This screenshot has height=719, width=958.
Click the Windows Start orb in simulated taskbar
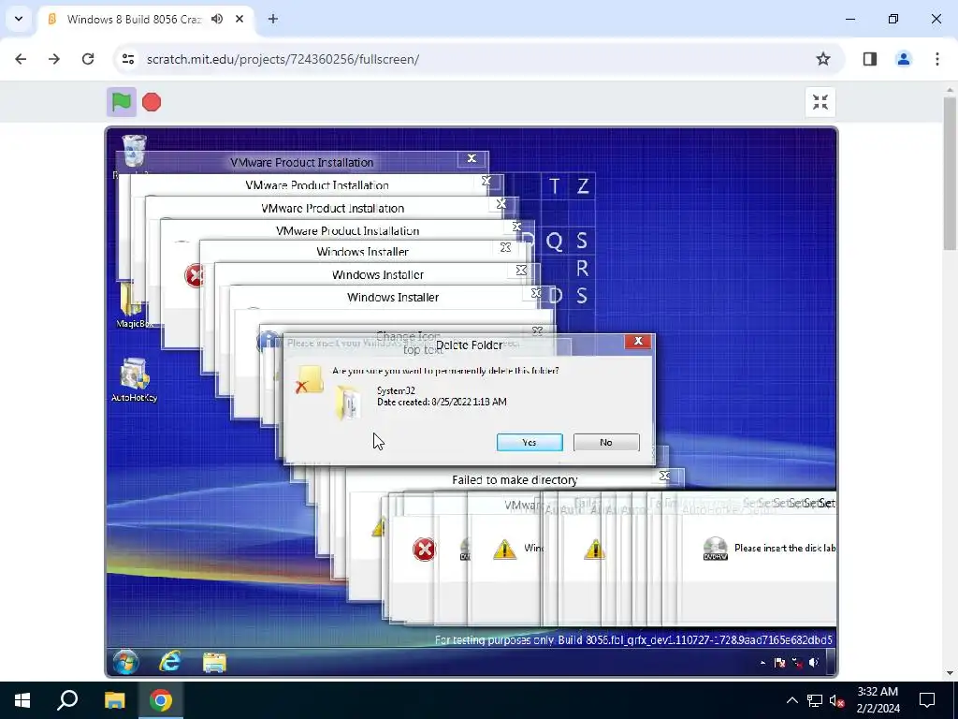[126, 662]
